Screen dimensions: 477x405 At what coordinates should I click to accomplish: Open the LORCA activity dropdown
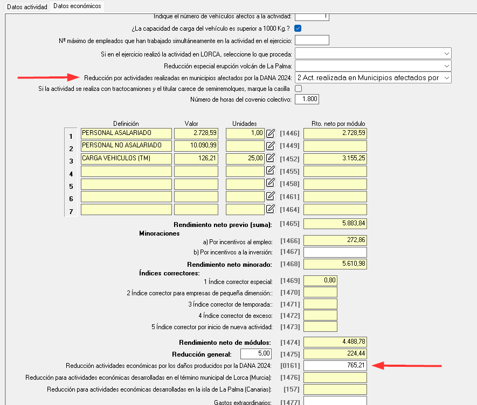click(373, 53)
